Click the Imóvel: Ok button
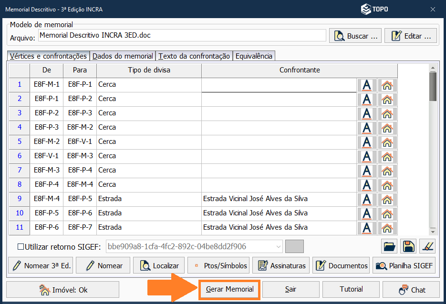 coord(62,290)
